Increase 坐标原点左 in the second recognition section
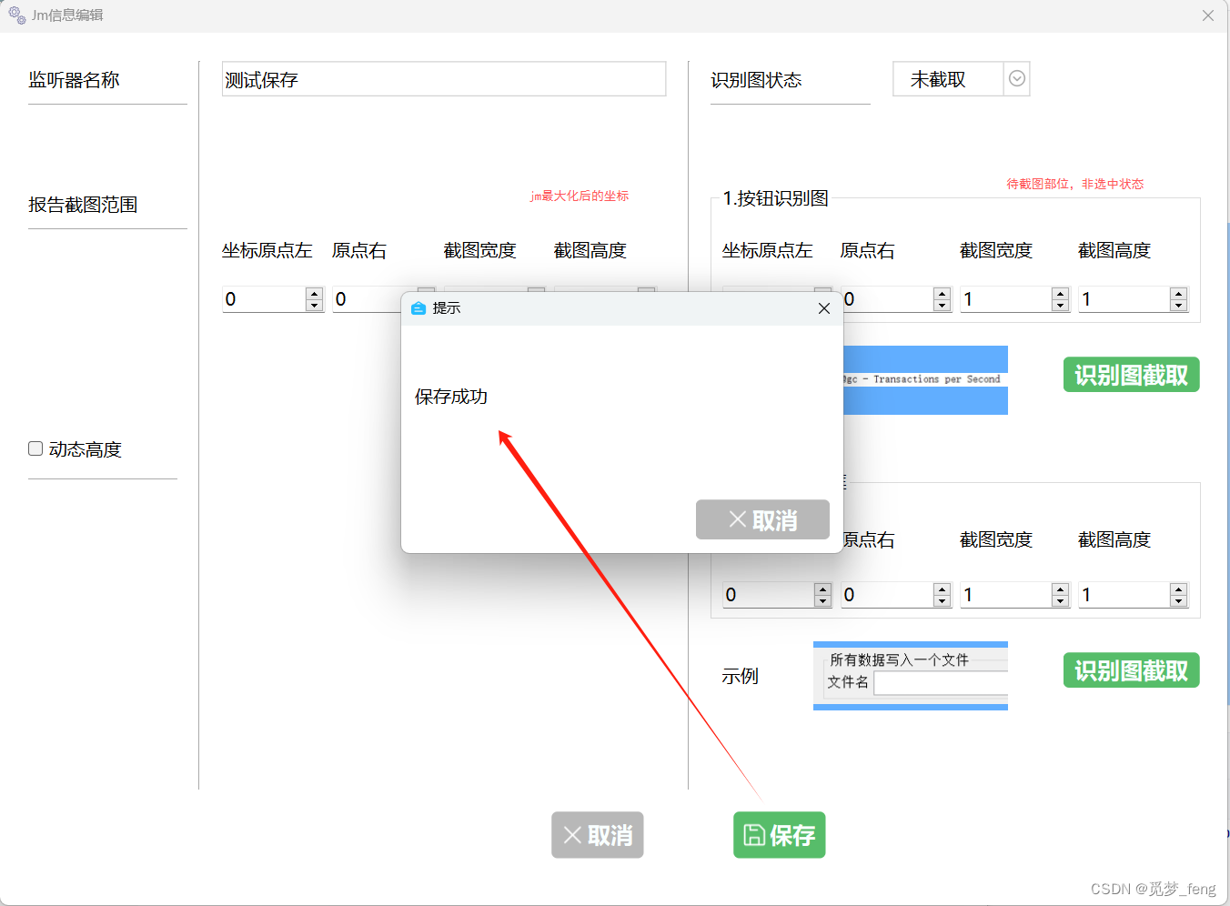 (x=823, y=589)
